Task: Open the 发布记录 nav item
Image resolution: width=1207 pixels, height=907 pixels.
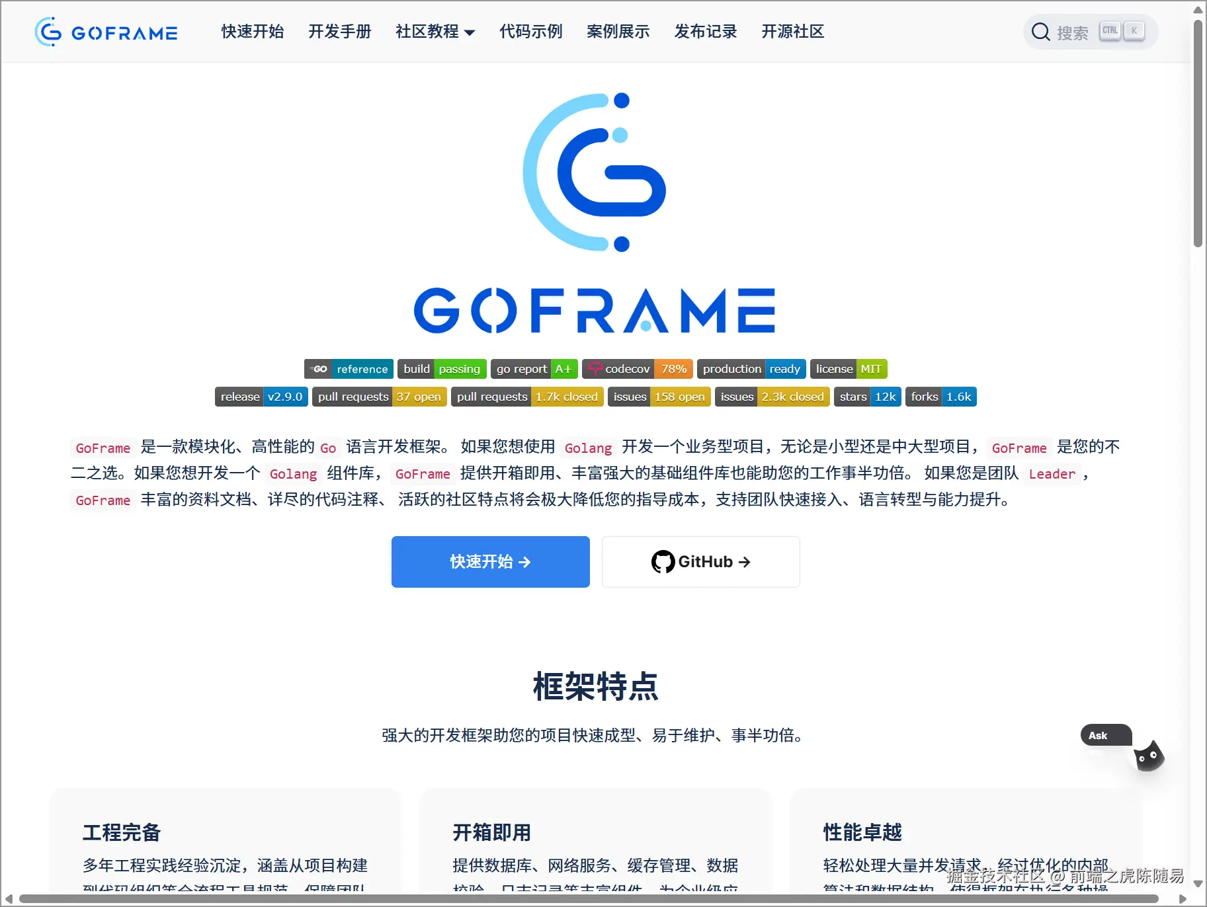Action: [706, 32]
